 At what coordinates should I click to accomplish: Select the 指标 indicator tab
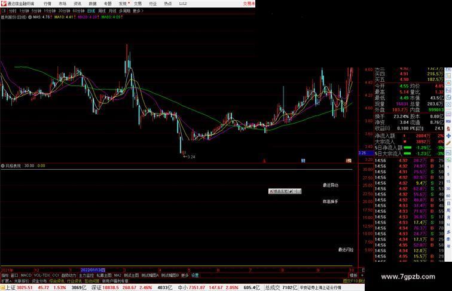5,275
